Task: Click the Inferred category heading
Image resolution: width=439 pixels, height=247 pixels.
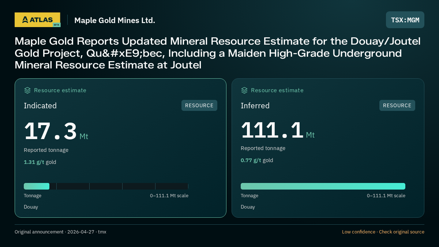Action: pos(255,106)
